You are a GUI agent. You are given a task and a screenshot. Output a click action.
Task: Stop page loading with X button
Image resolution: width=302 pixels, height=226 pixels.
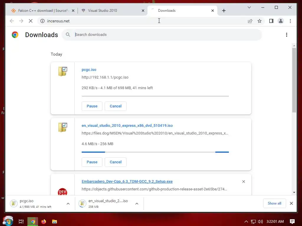click(x=31, y=21)
